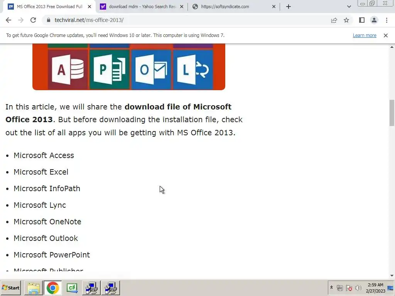Open the first network computers taskbar app
Screen dimensions: 395x296
pyautogui.click(x=91, y=288)
